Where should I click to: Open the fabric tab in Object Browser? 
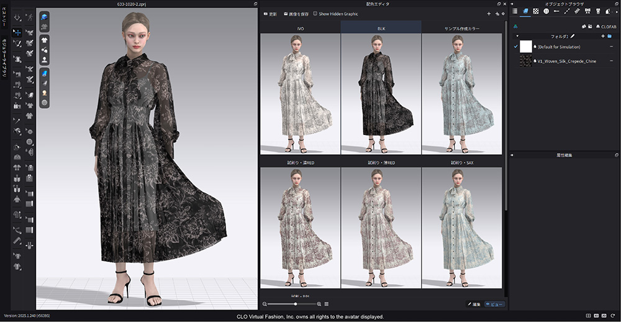coord(525,11)
